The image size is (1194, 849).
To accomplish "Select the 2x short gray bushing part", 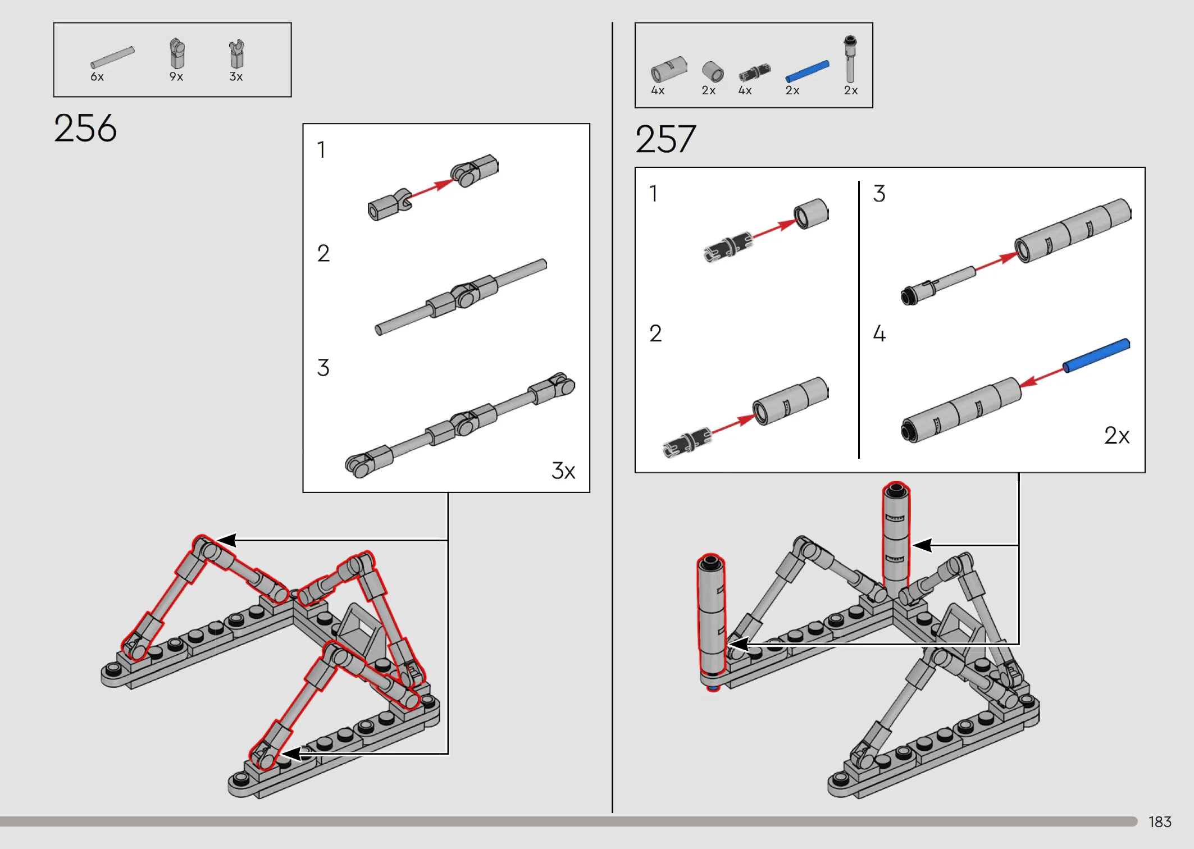I will 713,72.
